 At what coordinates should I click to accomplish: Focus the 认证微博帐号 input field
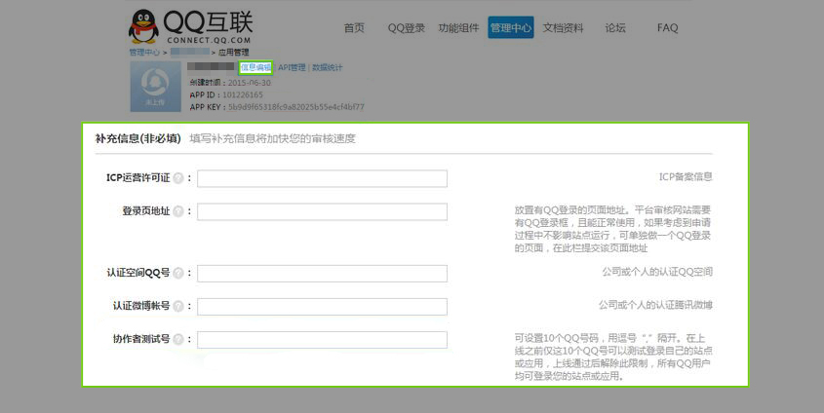point(322,307)
